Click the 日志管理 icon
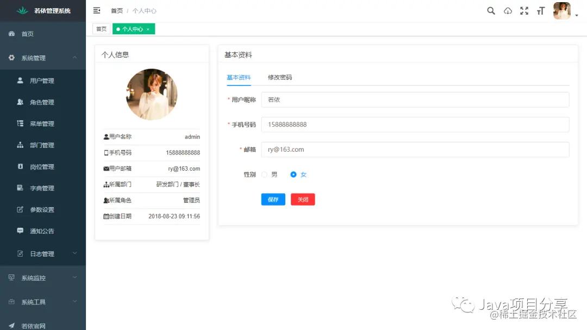This screenshot has height=330, width=587. pos(20,253)
